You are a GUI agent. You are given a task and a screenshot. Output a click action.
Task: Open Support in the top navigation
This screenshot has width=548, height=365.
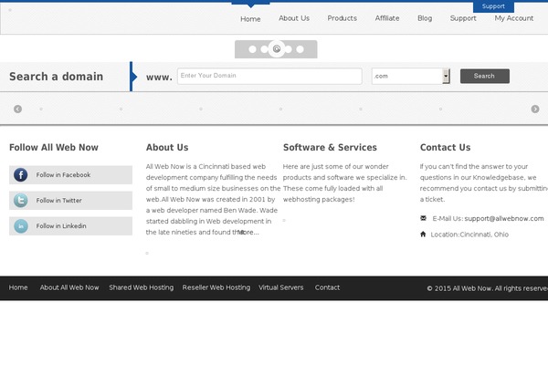[x=463, y=18]
